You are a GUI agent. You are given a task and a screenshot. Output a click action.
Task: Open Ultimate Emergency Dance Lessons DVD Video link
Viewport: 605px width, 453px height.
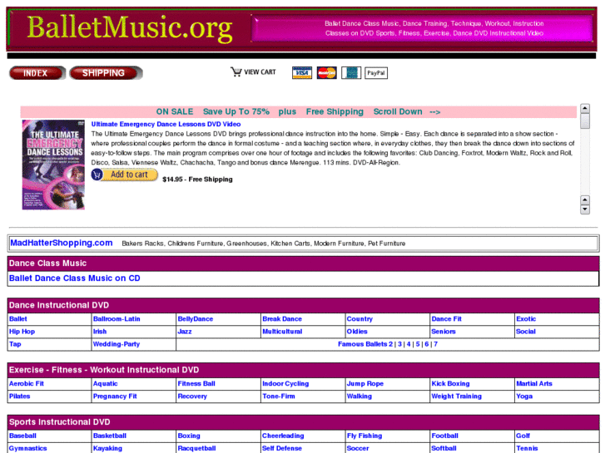(166, 124)
